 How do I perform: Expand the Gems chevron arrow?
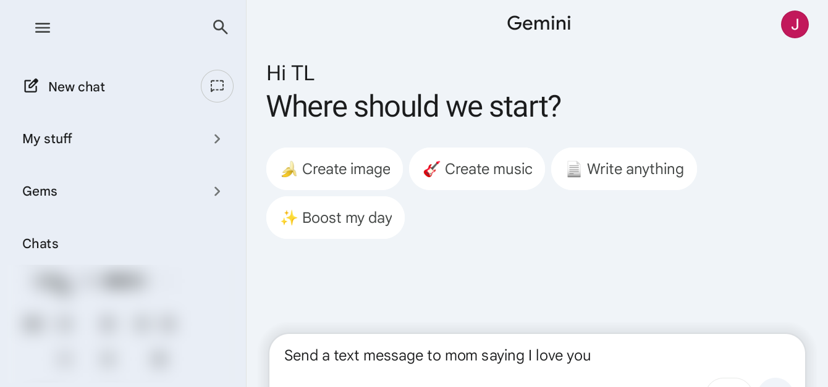pos(217,191)
